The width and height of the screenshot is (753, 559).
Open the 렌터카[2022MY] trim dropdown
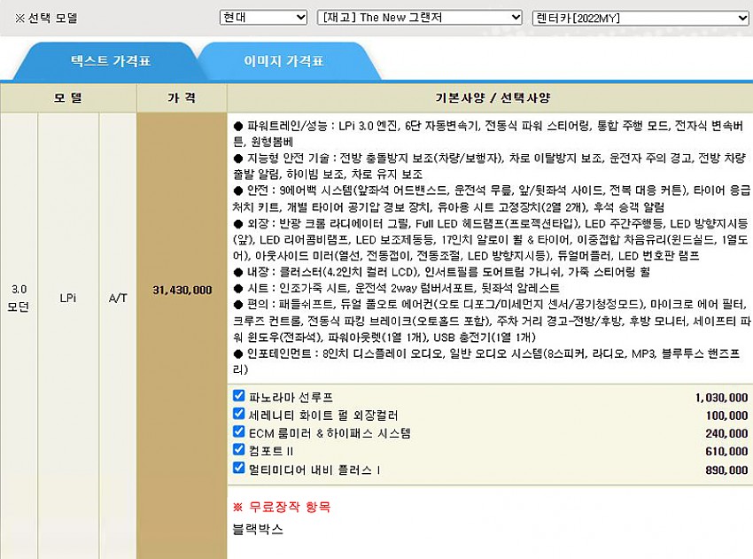tap(640, 18)
